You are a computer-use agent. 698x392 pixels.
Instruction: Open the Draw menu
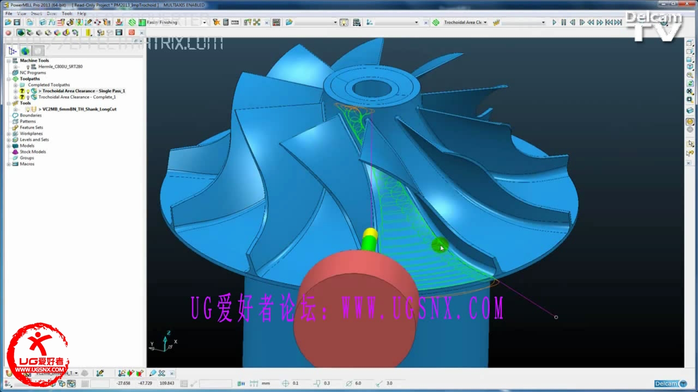click(x=52, y=13)
